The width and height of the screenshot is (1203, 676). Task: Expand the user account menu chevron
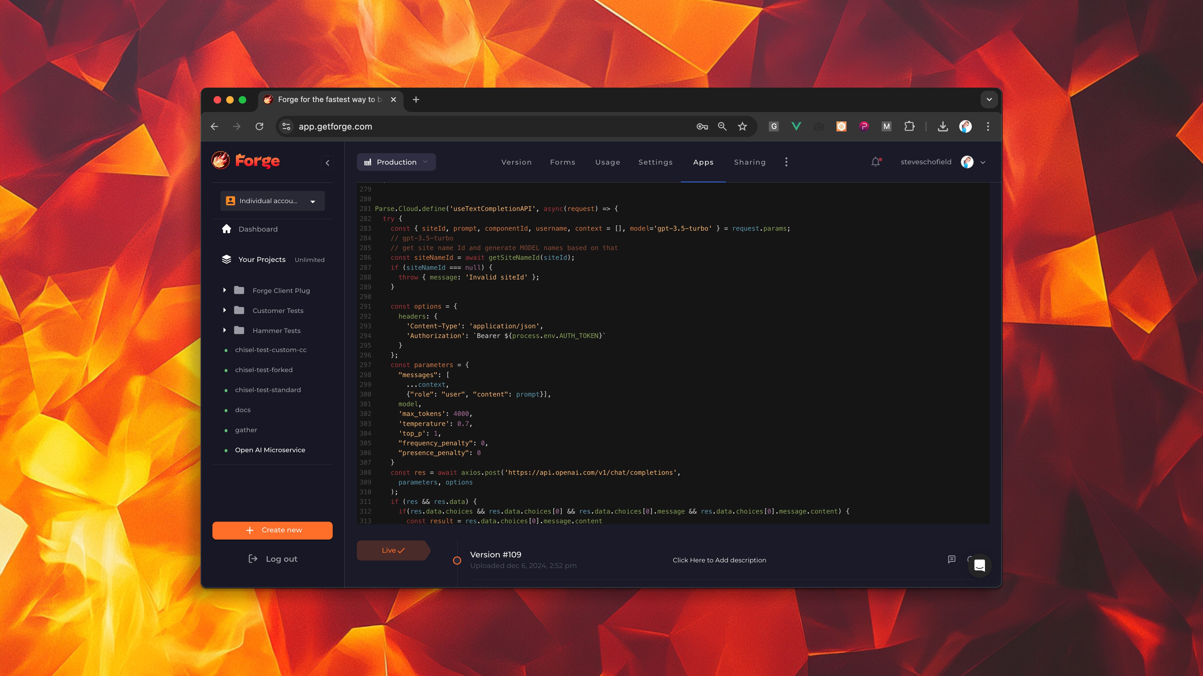point(983,162)
